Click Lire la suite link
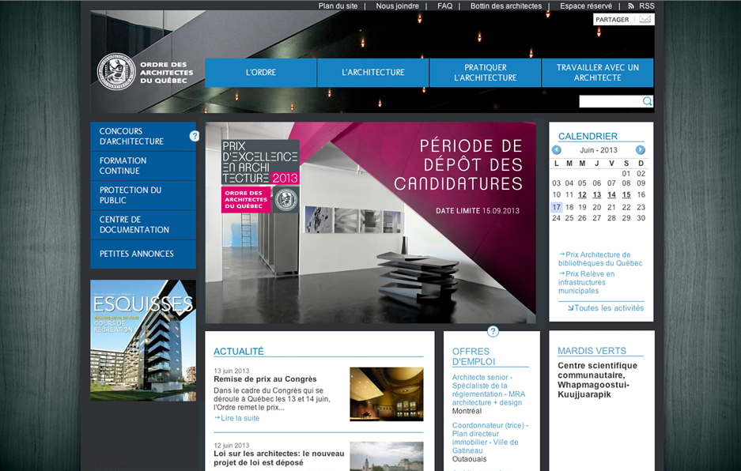 pos(236,418)
